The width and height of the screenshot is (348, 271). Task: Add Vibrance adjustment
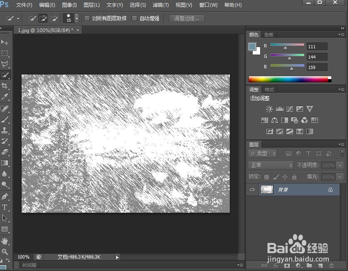pos(310,109)
